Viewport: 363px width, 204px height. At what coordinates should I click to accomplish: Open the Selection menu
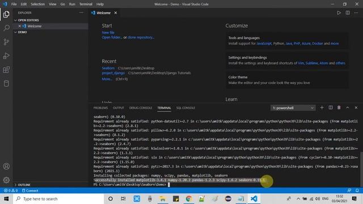(x=38, y=4)
